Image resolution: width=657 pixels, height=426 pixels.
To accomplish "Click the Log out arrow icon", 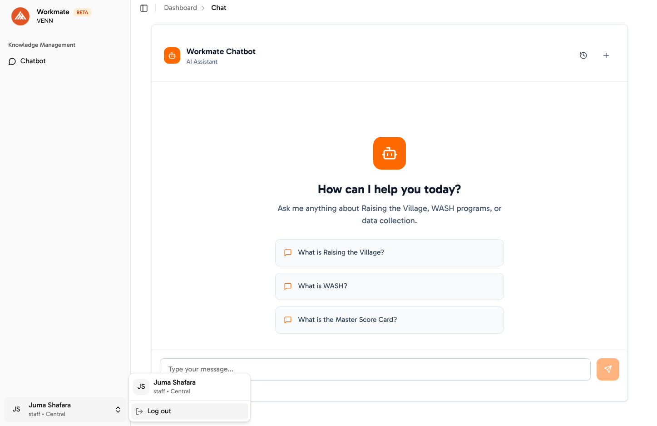I will 139,411.
